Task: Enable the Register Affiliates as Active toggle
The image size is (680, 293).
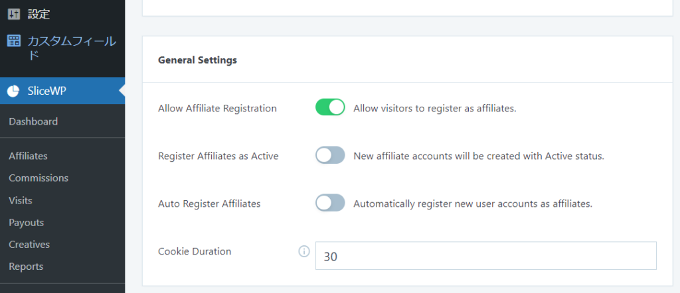Action: pyautogui.click(x=330, y=155)
